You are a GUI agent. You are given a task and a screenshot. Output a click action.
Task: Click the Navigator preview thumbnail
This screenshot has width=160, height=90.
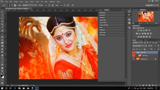(146, 16)
